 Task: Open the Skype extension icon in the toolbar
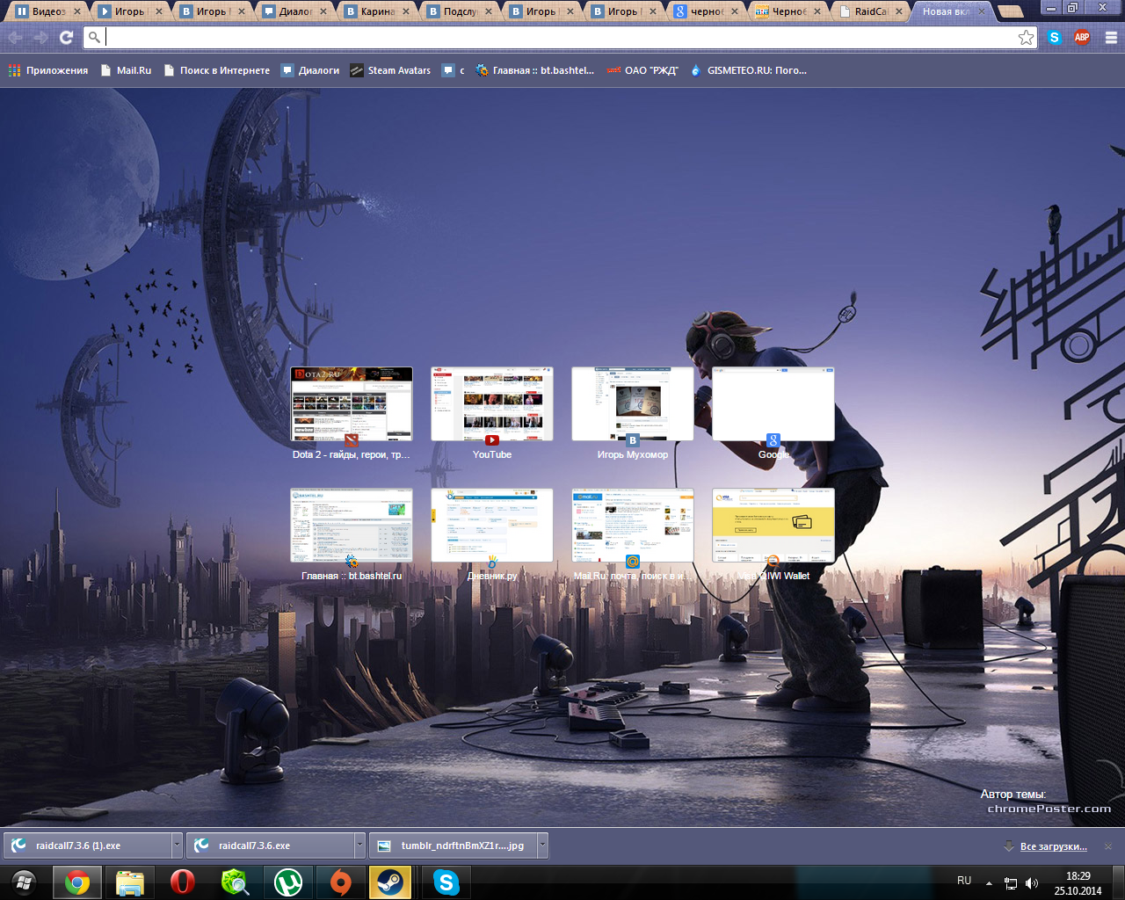[1055, 37]
